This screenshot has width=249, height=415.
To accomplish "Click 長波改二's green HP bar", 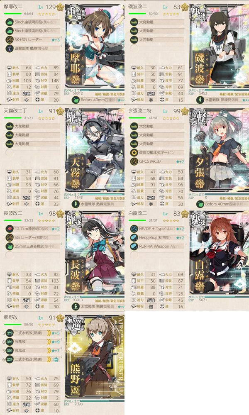I will [12, 220].
